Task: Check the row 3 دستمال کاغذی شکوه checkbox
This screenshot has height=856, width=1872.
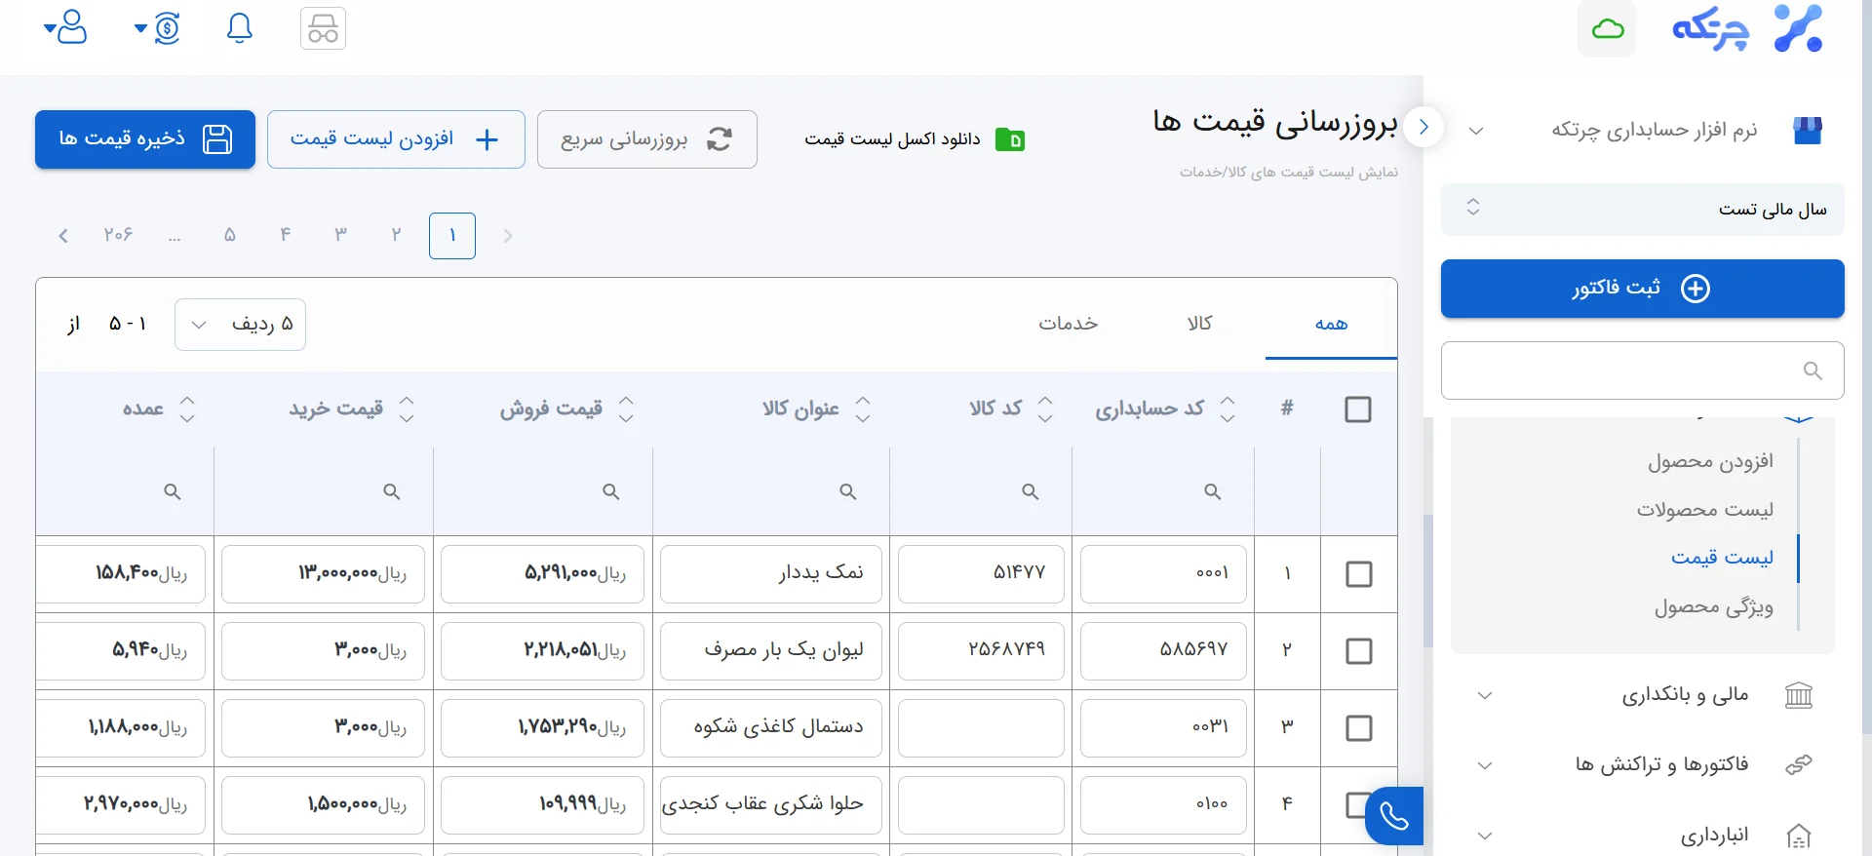Action: 1359,728
